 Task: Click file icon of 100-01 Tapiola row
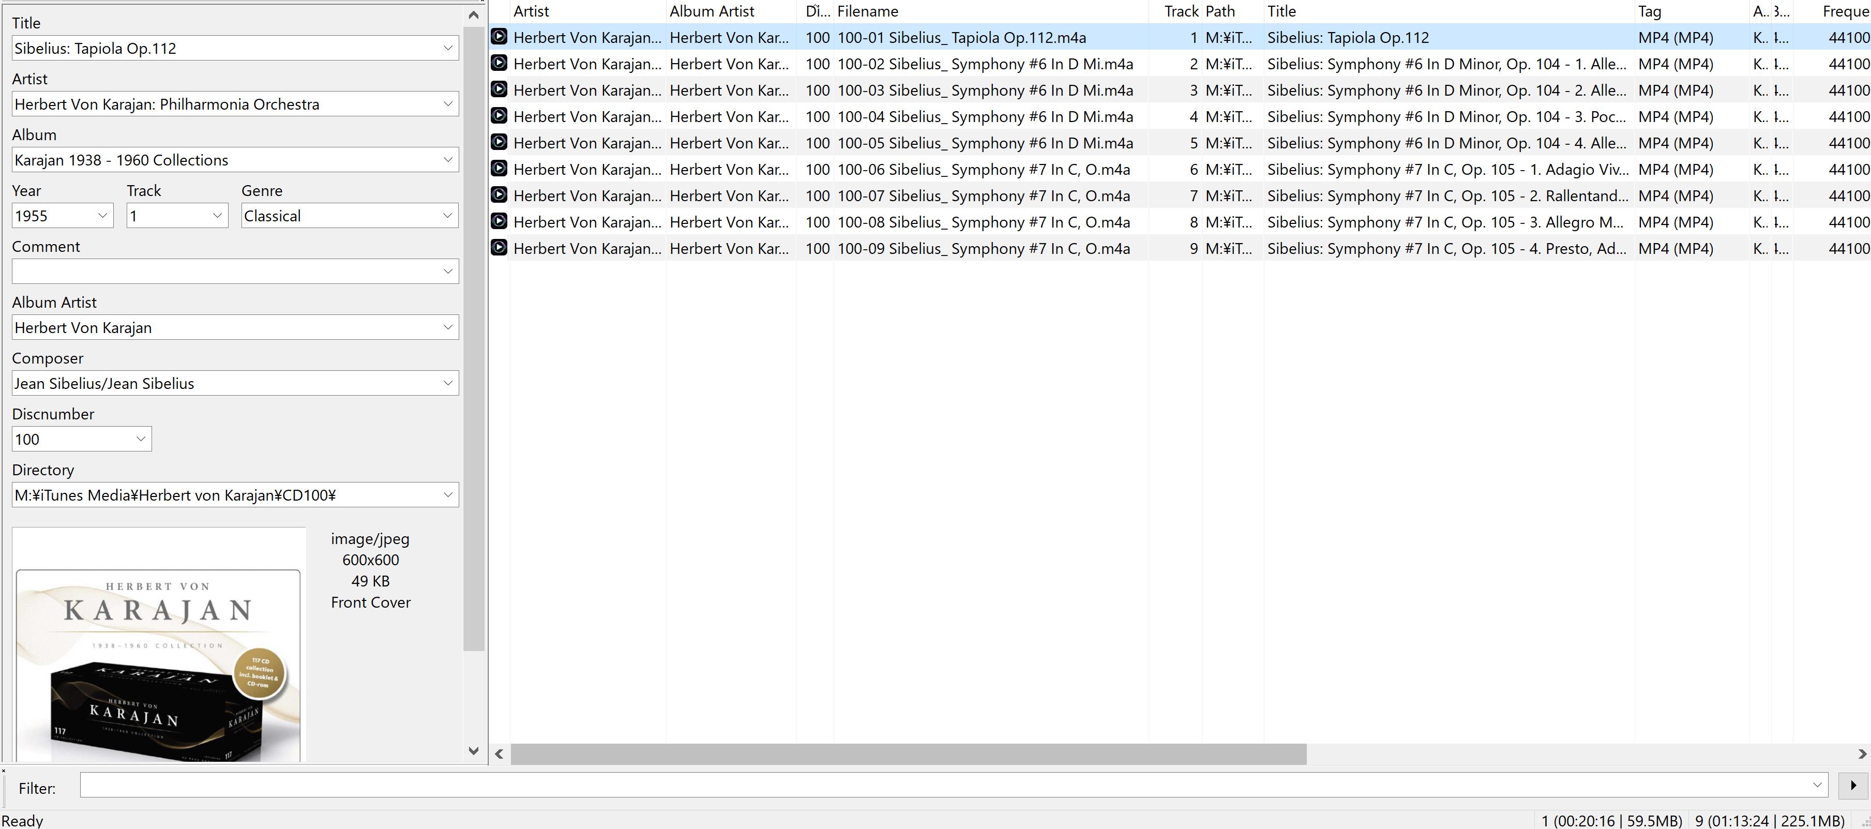(x=499, y=37)
